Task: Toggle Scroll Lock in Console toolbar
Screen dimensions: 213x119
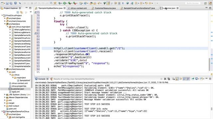Action: tap(177, 79)
